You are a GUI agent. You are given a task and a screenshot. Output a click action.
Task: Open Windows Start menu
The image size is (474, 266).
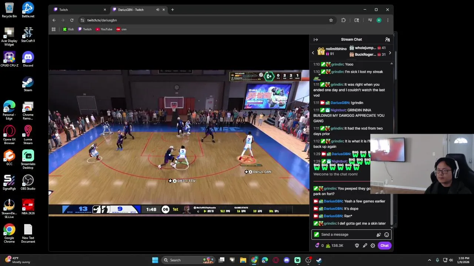(x=155, y=260)
